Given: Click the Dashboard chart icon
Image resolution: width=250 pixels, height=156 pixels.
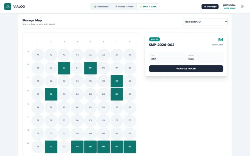Looking at the screenshot, I should pyautogui.click(x=95, y=7).
